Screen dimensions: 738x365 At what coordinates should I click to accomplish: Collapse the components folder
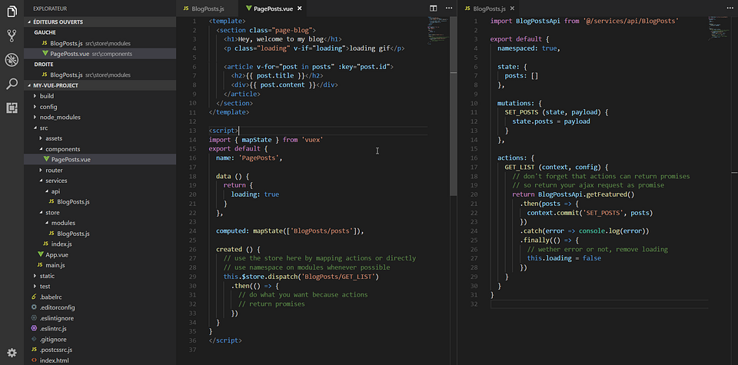click(x=62, y=149)
